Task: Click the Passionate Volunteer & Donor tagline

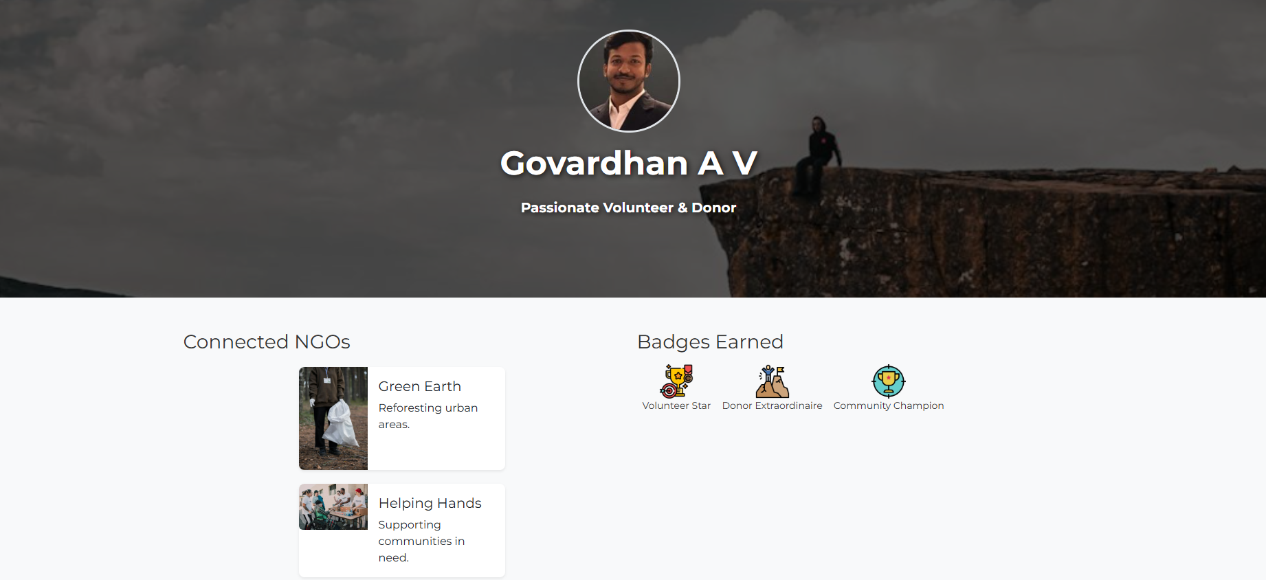Action: click(628, 208)
